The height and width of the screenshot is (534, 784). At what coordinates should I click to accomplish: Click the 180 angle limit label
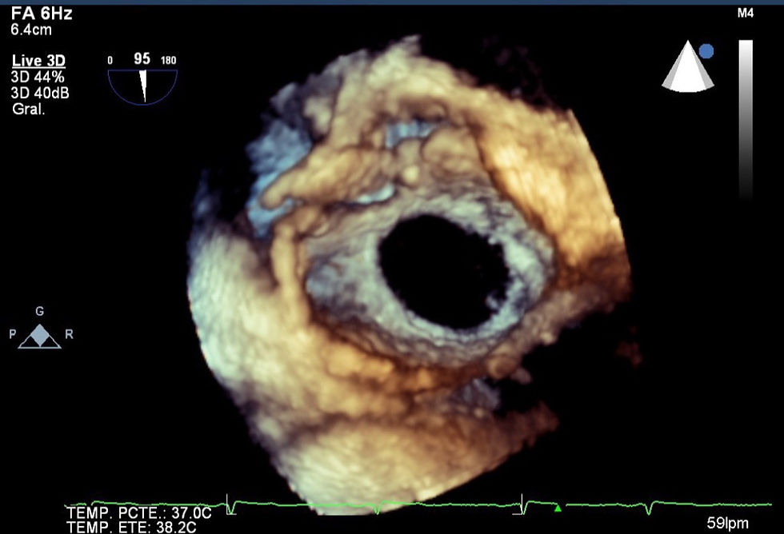coord(169,61)
